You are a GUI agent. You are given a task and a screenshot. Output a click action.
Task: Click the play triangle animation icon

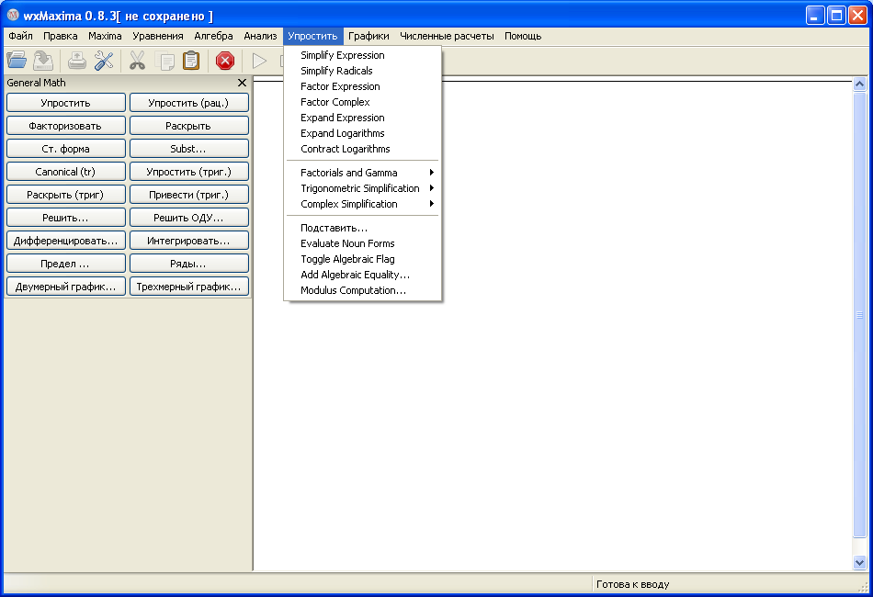coord(259,60)
